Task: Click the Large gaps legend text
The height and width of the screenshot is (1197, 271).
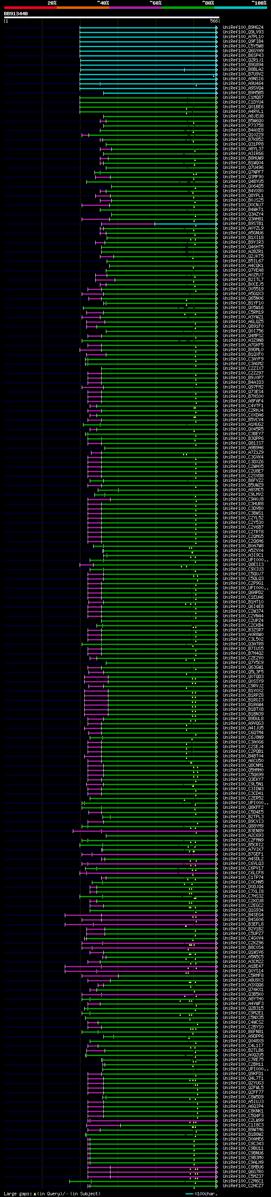Action: 51,1194
